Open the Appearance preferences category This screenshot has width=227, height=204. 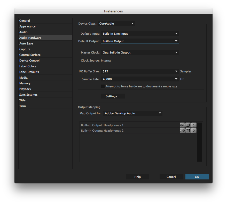click(45, 26)
